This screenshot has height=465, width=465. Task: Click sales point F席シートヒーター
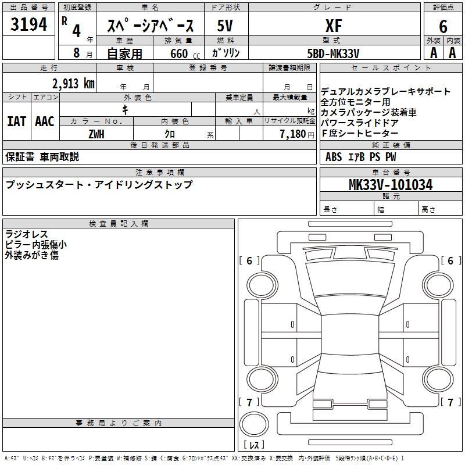(359, 133)
